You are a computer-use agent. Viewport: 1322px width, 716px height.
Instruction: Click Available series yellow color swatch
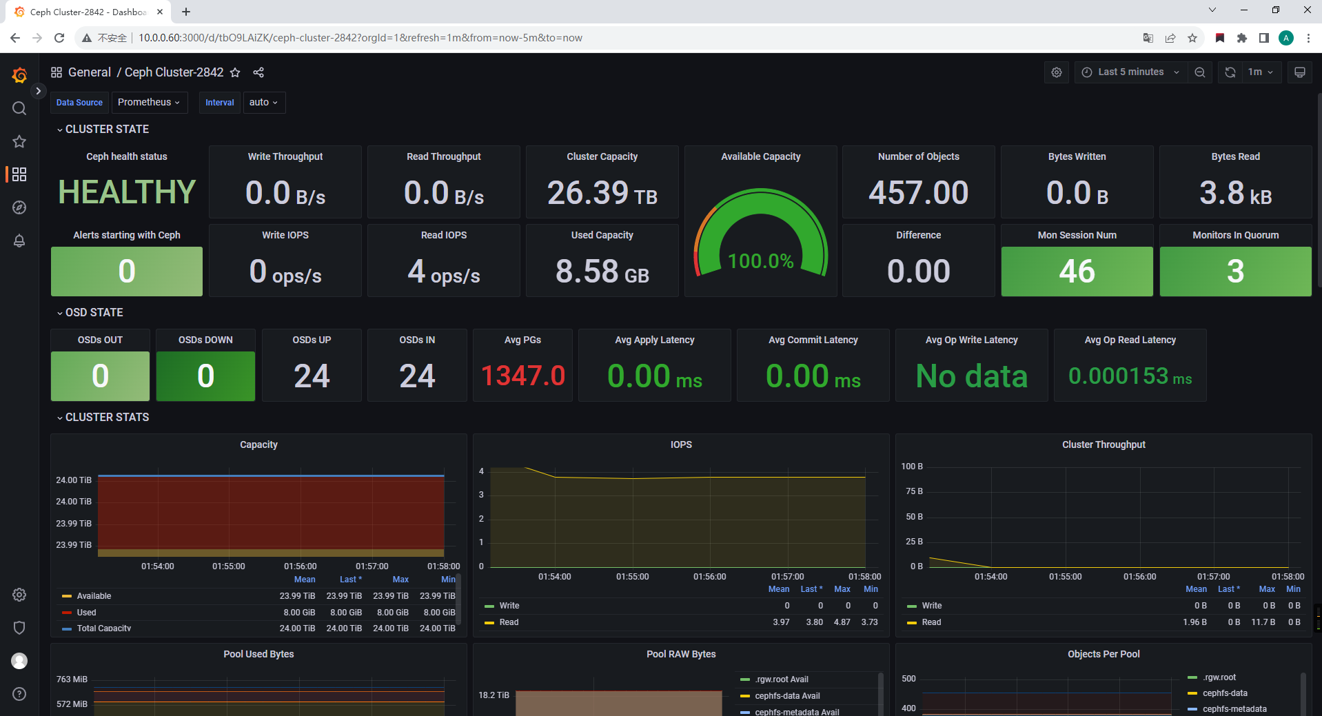[67, 596]
